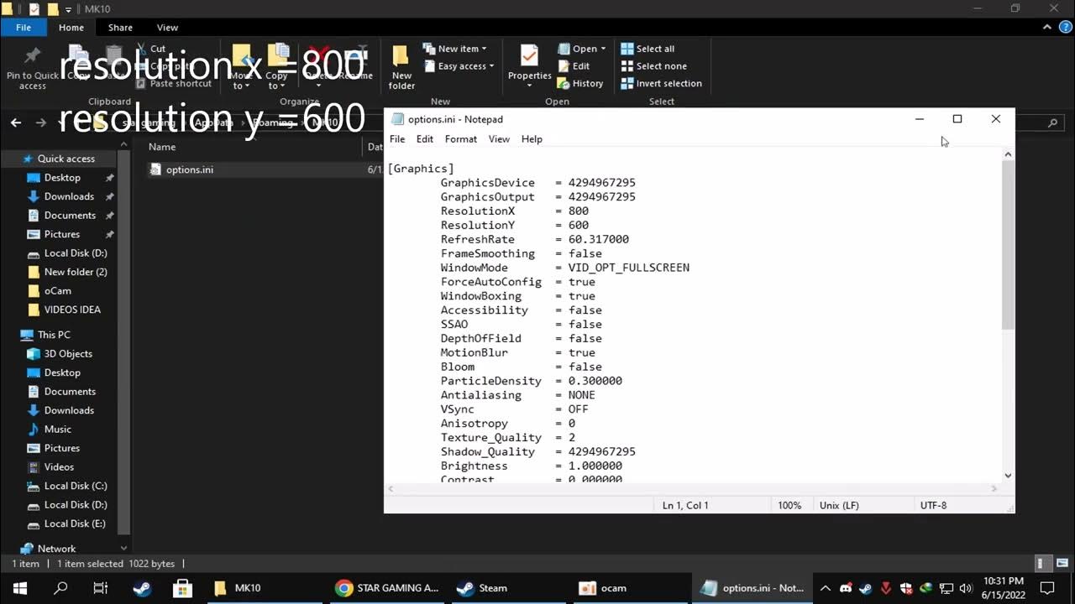Open the Notepad Format menu
The image size is (1075, 604).
pos(461,139)
